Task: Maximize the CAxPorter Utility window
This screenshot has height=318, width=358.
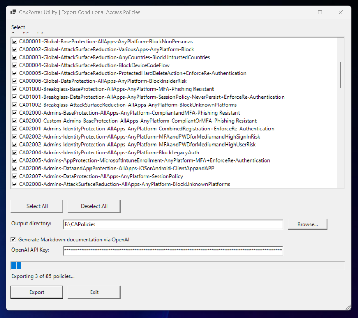Action: click(x=320, y=12)
